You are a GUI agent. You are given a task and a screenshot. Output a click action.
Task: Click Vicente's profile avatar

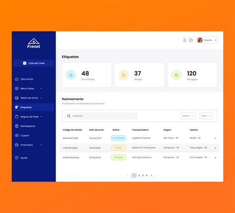point(200,40)
